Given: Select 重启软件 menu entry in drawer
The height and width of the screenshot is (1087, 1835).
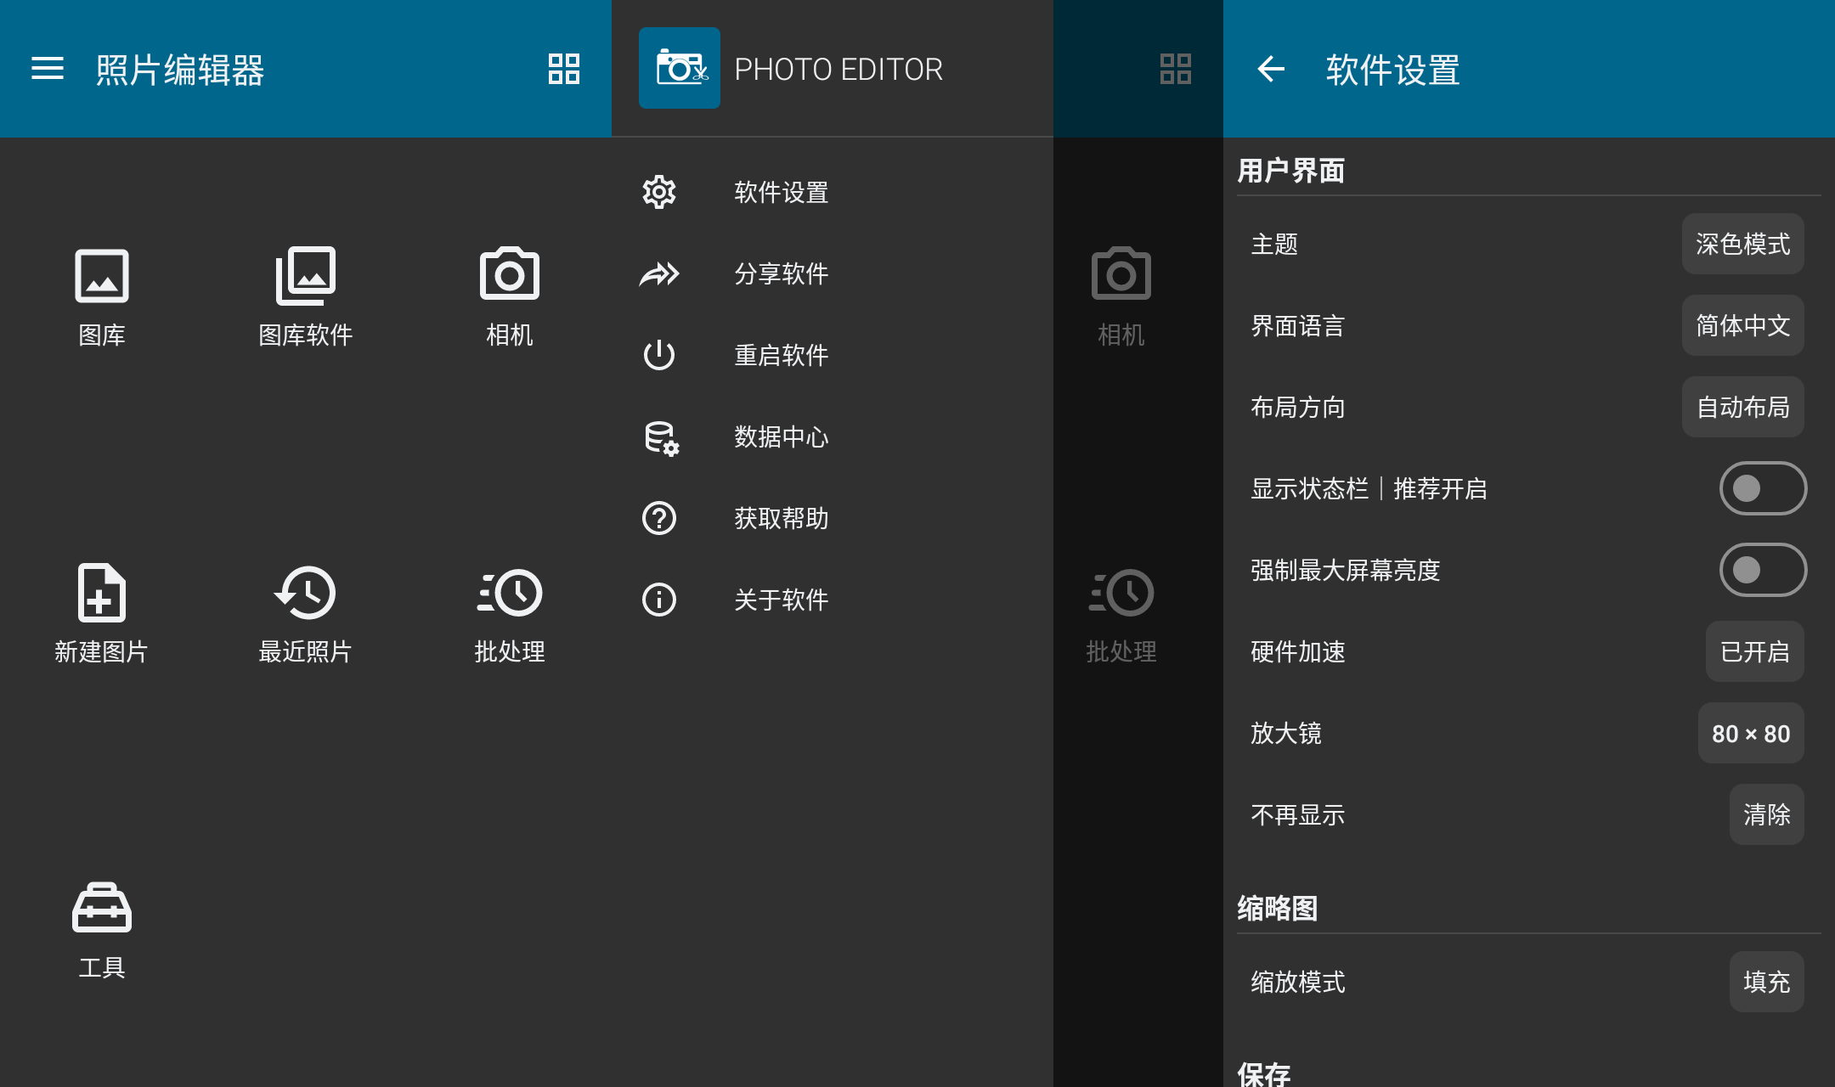Looking at the screenshot, I should tap(833, 355).
